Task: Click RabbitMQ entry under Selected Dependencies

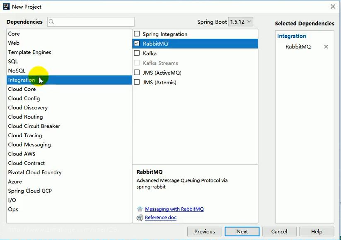Action: coord(298,47)
